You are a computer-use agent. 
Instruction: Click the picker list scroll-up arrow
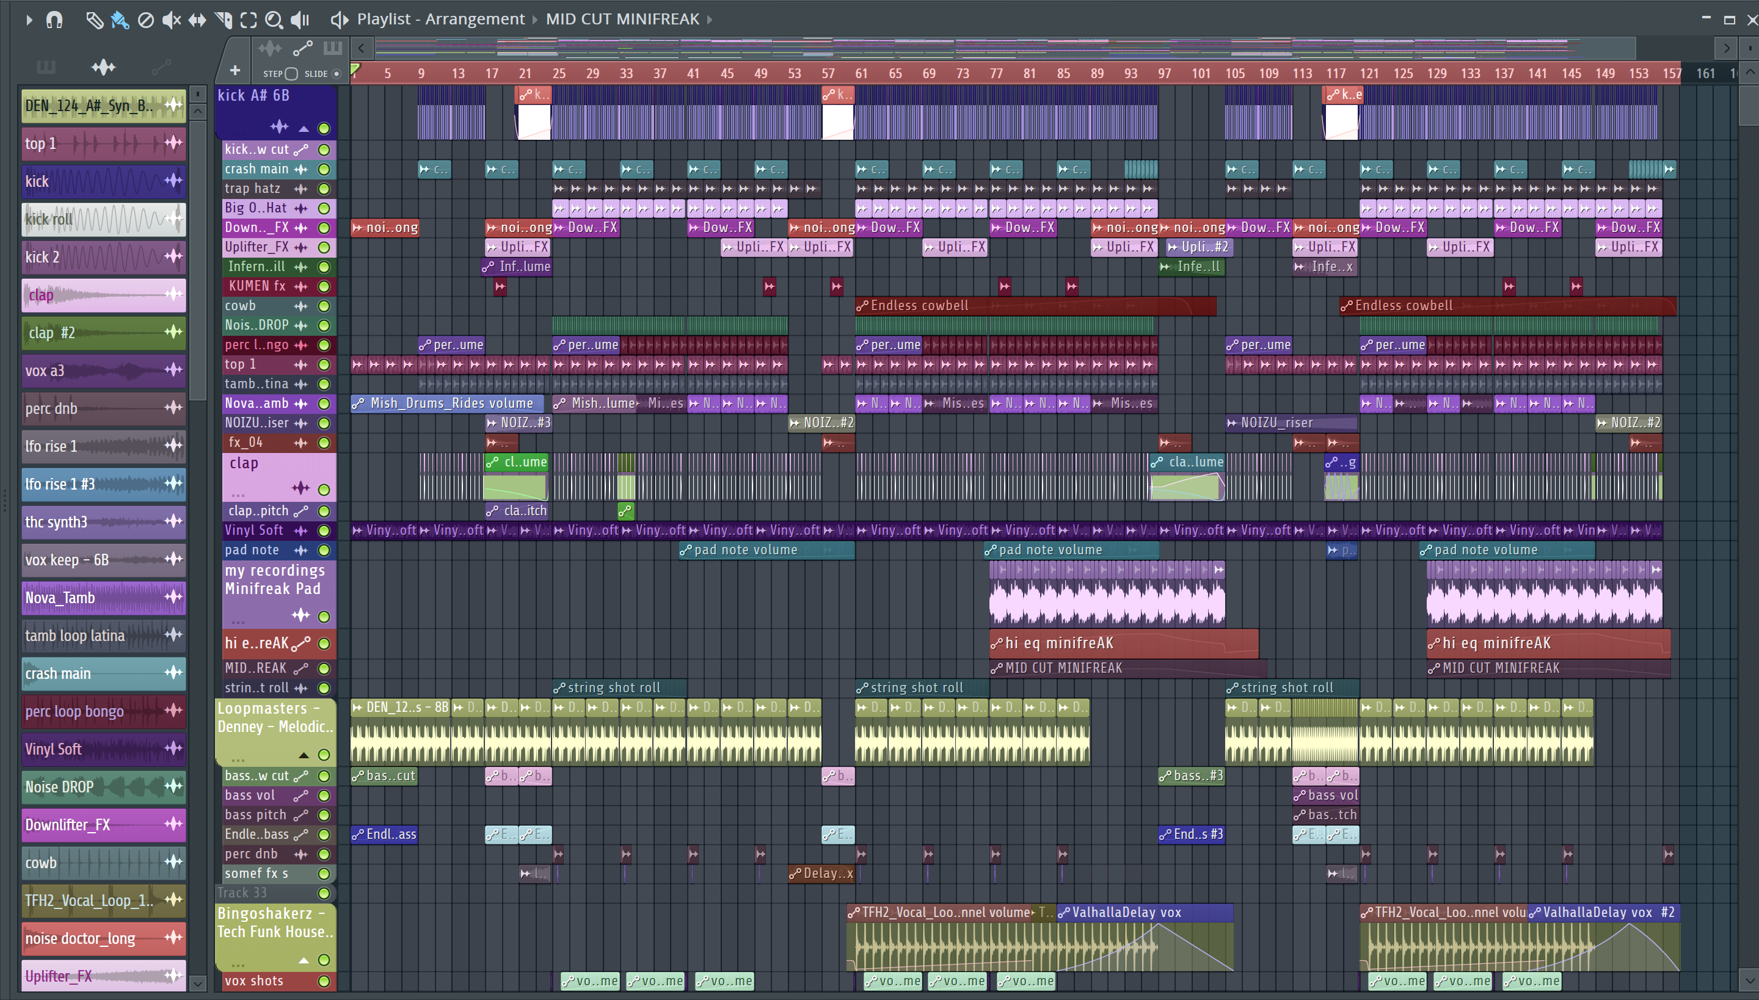[198, 111]
